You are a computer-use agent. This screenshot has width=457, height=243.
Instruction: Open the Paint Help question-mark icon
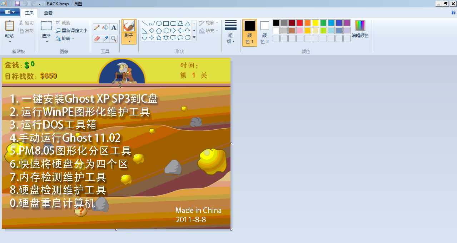coord(453,12)
